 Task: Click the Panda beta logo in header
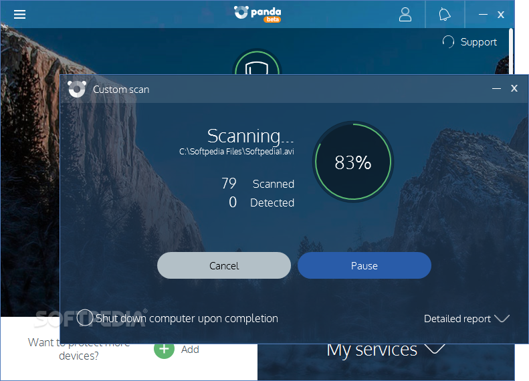tap(257, 14)
